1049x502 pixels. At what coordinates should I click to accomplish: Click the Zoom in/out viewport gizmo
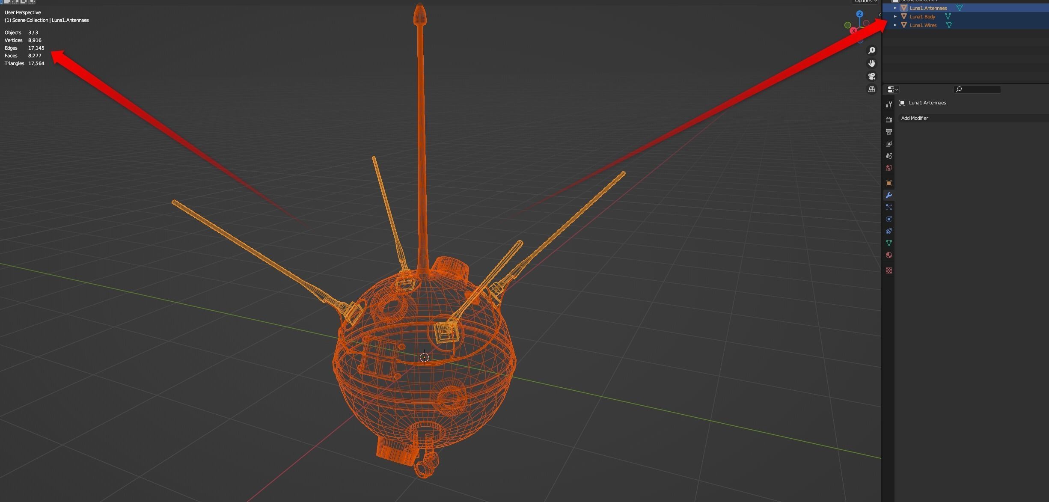point(872,50)
